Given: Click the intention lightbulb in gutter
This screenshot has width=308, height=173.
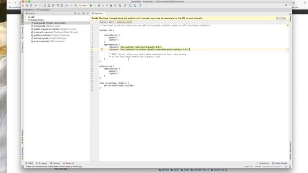Looking at the screenshot, I should point(102,49).
